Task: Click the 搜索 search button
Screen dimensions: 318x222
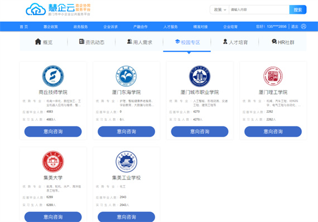Action: pyautogui.click(x=298, y=10)
